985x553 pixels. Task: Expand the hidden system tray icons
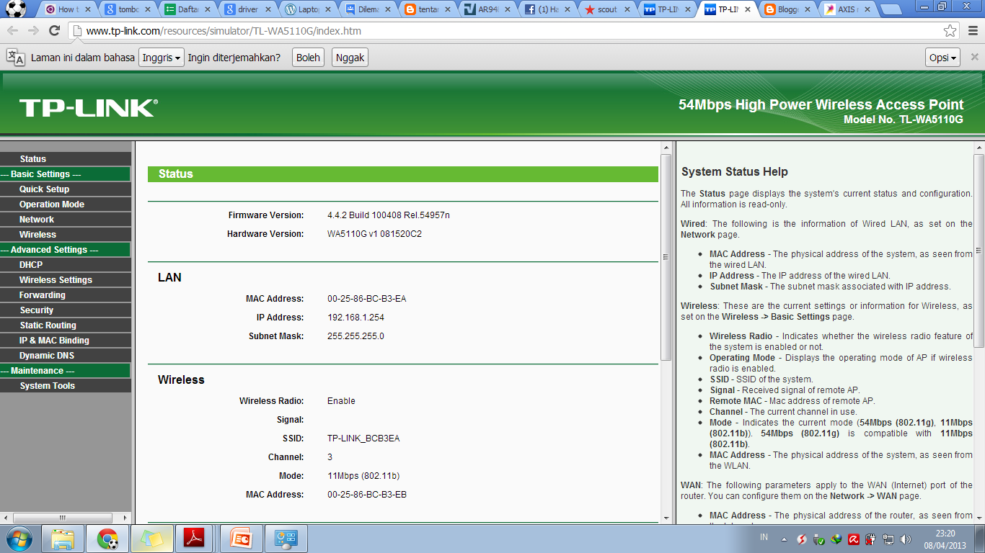pyautogui.click(x=785, y=539)
